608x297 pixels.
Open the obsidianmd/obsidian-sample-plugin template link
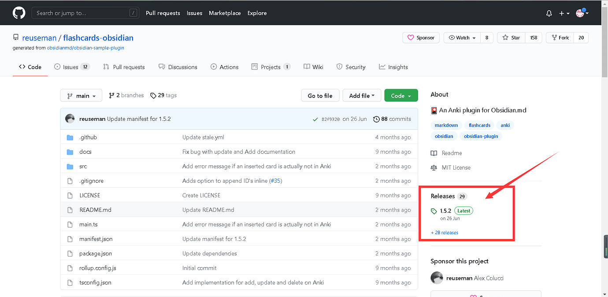tap(85, 48)
